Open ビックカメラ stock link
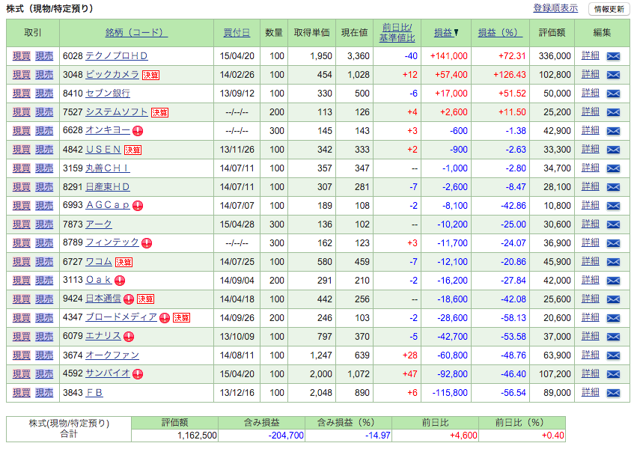 click(x=112, y=75)
